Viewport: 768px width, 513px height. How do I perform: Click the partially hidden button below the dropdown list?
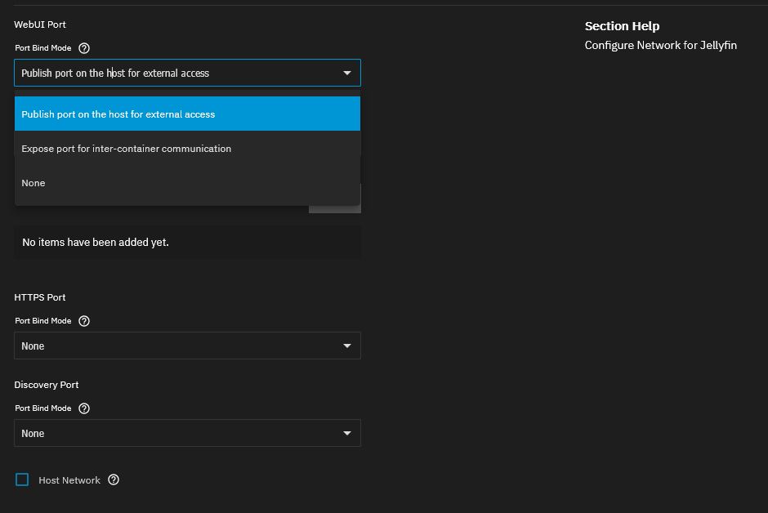(x=334, y=209)
